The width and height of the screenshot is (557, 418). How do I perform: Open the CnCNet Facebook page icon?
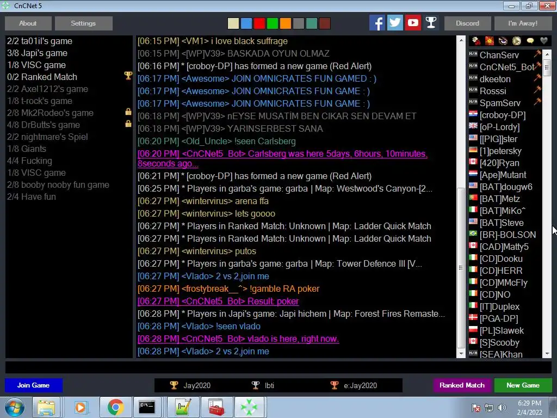click(377, 23)
